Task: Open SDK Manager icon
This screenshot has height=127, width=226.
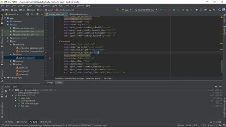Action: tap(214, 10)
